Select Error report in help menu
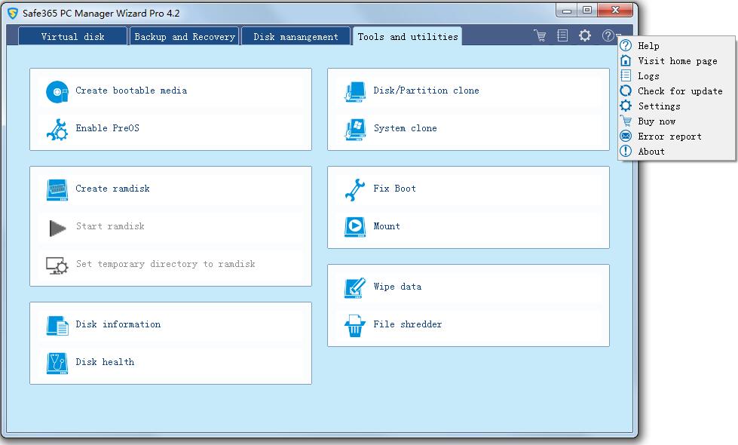 click(669, 137)
